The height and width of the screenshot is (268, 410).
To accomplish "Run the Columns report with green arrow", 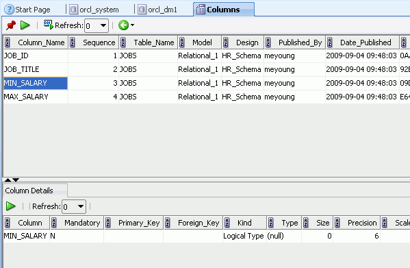I will tap(25, 25).
